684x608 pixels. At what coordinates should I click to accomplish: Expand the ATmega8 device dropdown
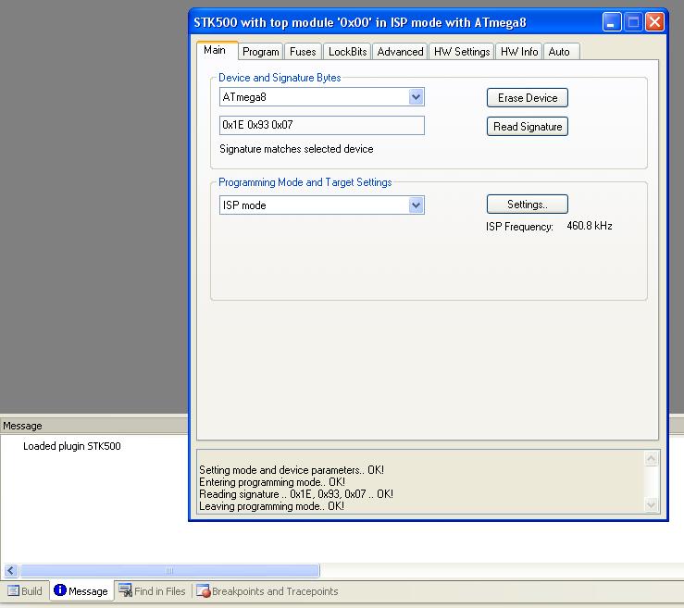click(x=417, y=97)
